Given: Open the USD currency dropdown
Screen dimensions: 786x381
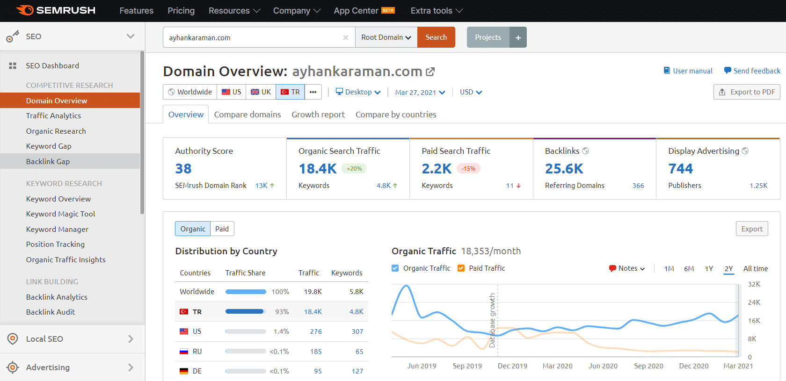Looking at the screenshot, I should coord(471,92).
